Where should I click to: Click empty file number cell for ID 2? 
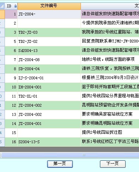49,23
